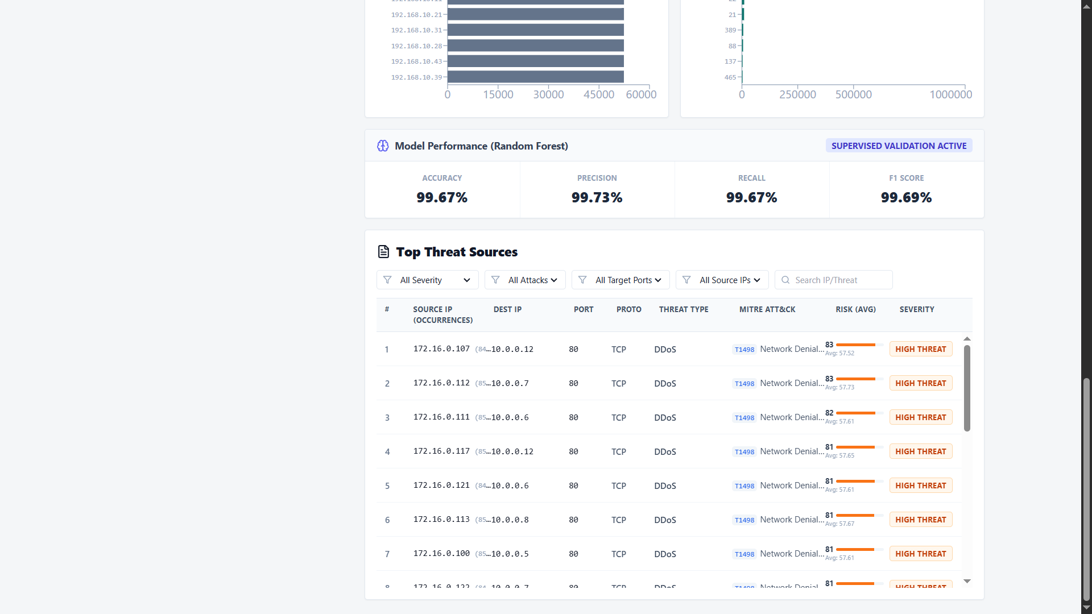Click the table scrollbar down arrow

point(967,581)
